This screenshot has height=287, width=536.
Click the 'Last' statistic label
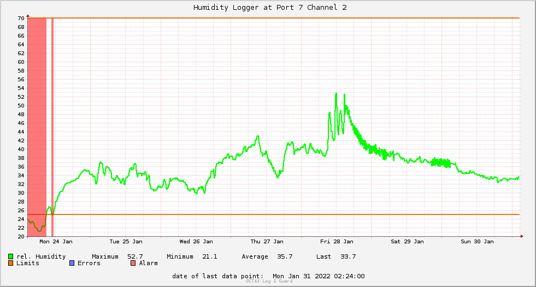click(x=323, y=256)
